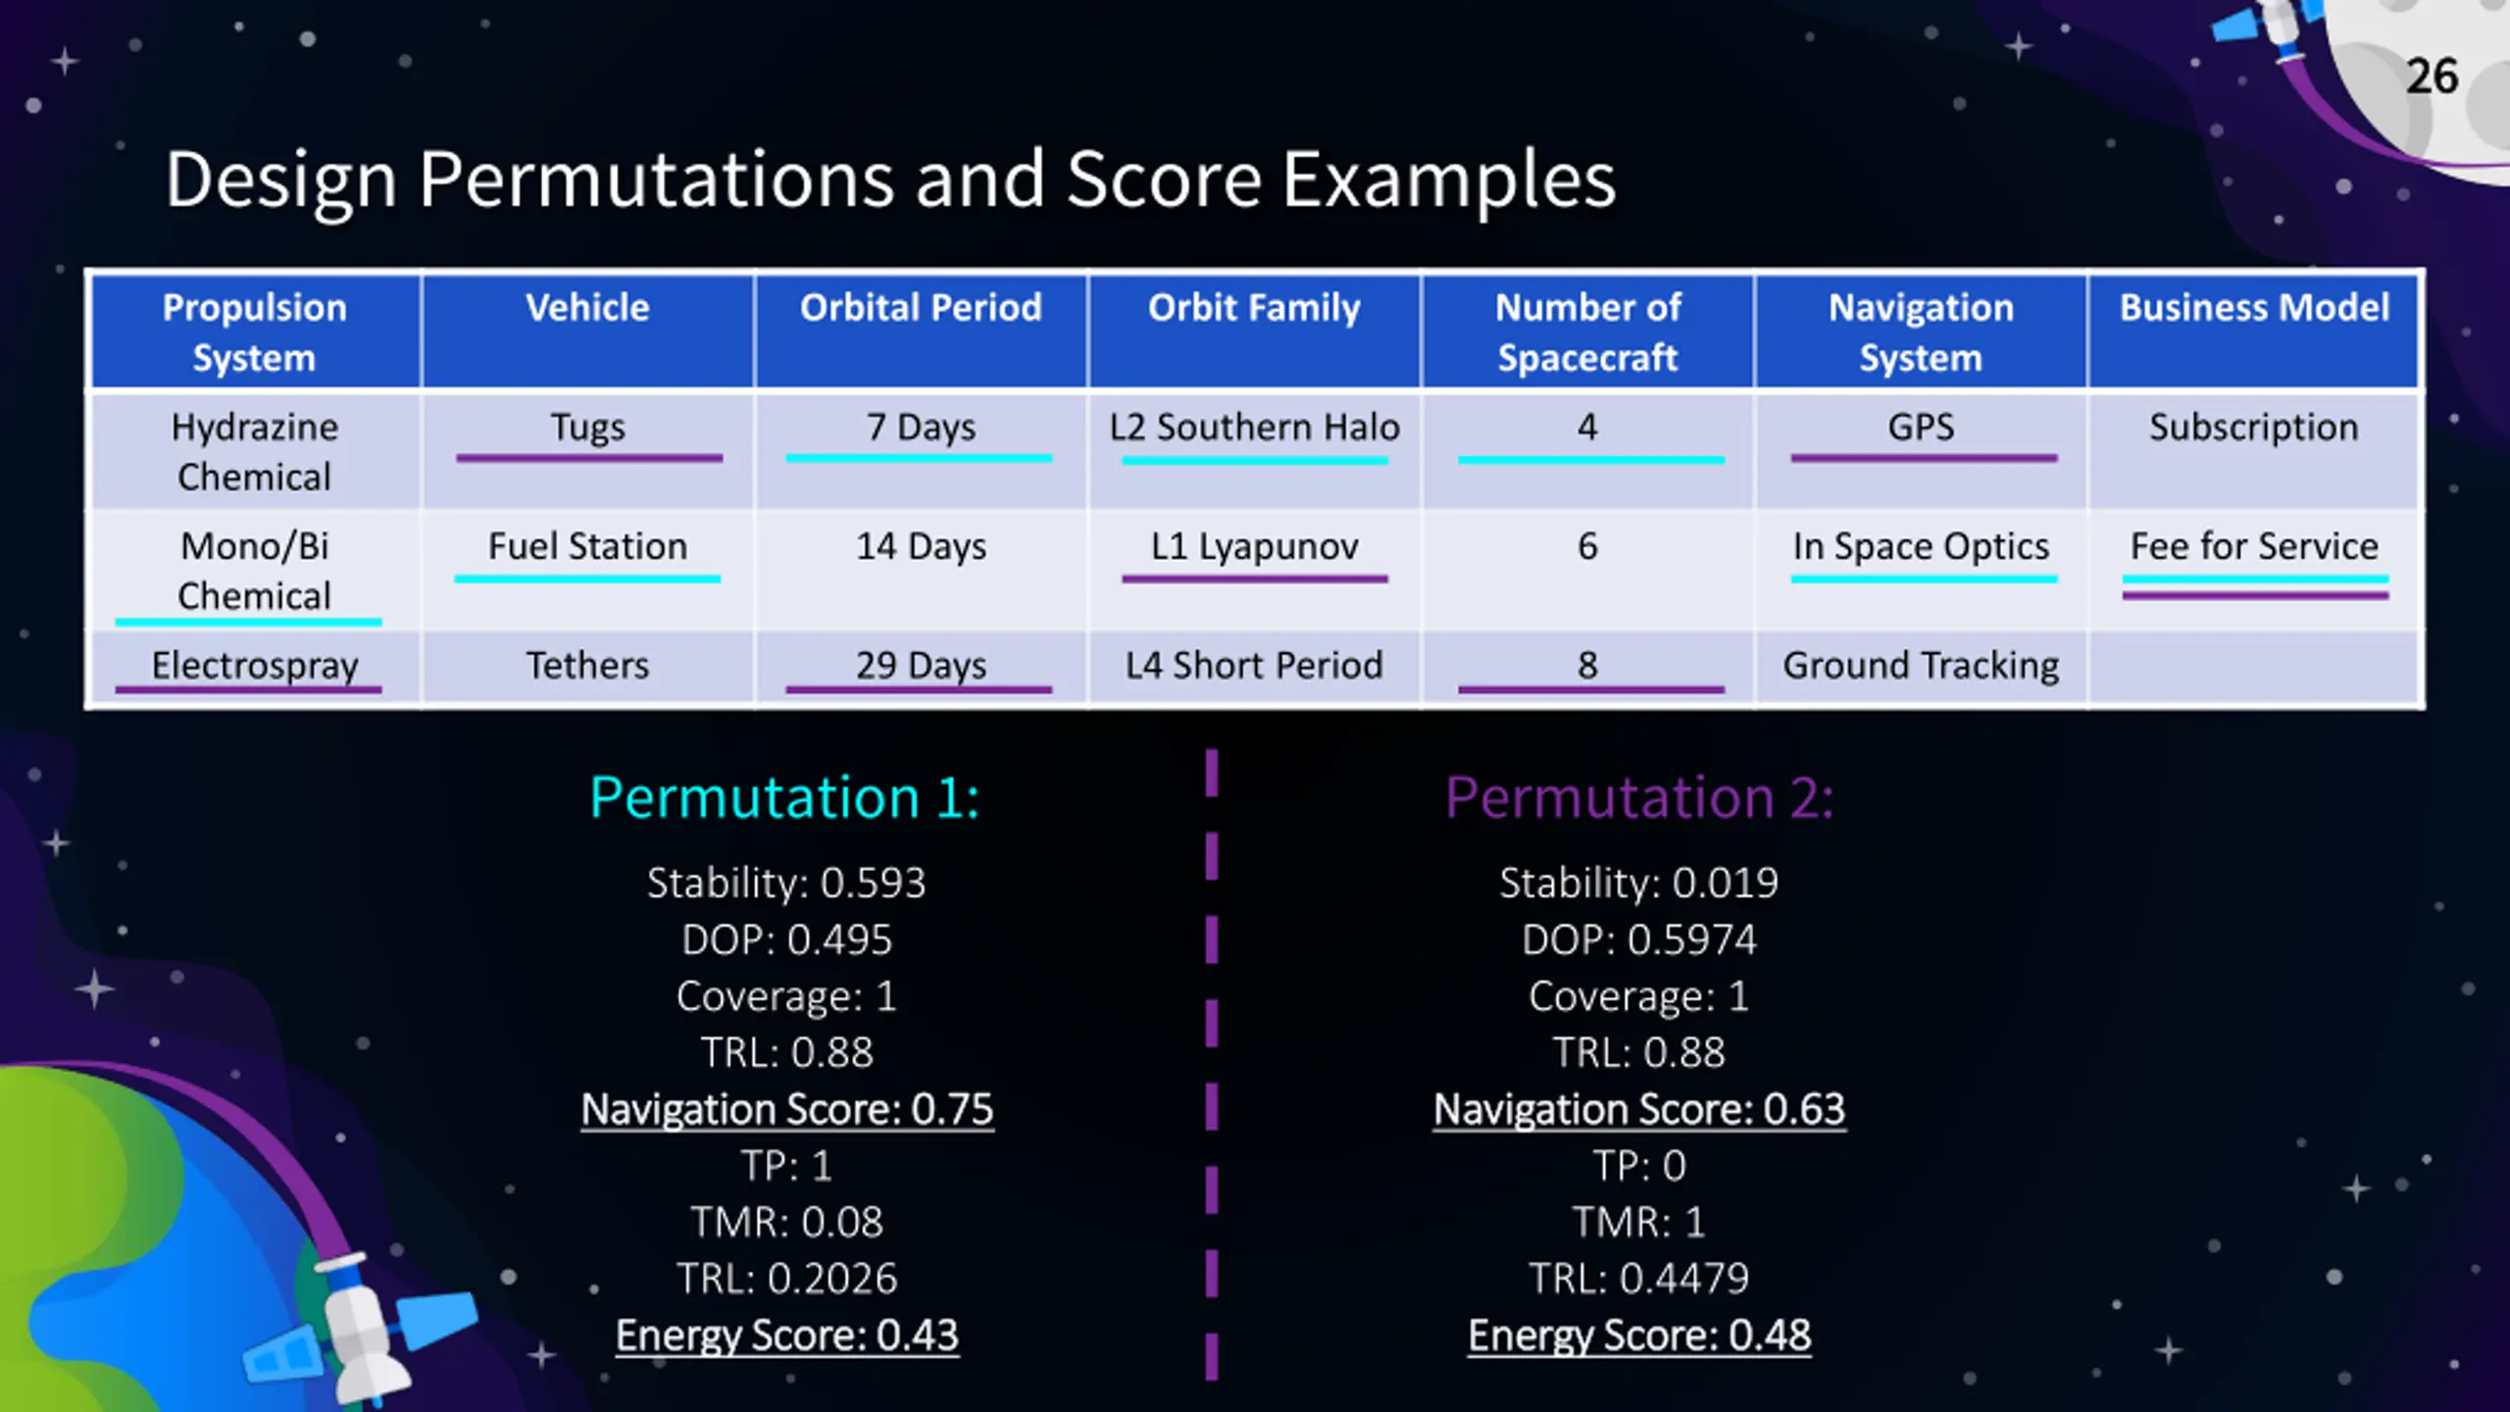The height and width of the screenshot is (1412, 2510).
Task: Click 'Energy Score: 0.48' text
Action: pyautogui.click(x=1639, y=1336)
